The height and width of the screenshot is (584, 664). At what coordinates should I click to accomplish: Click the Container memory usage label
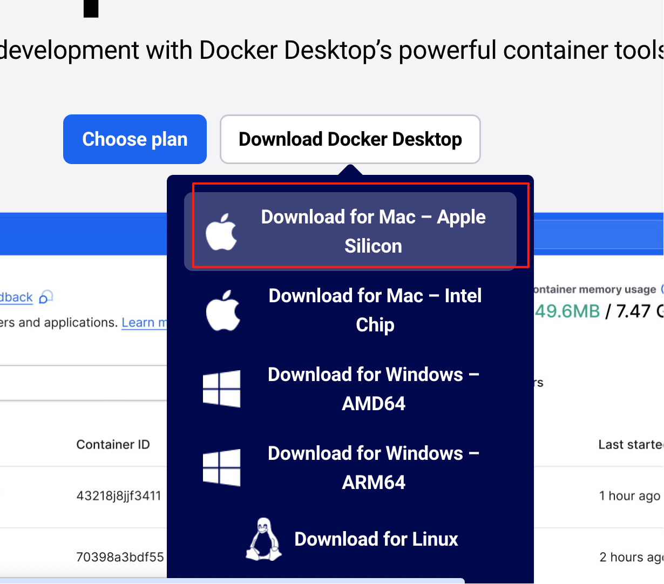click(x=594, y=289)
